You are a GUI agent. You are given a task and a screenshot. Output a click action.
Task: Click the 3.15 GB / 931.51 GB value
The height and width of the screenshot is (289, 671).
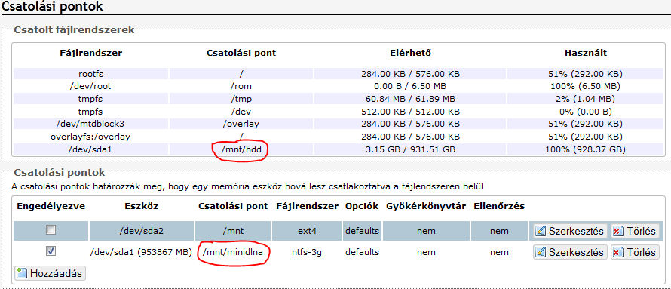[x=410, y=149]
